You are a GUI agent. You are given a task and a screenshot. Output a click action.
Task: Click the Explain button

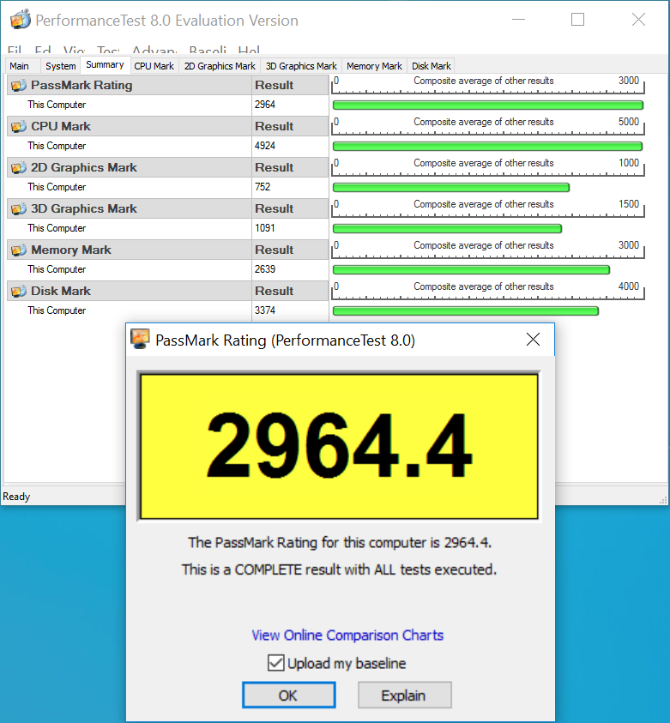(x=404, y=695)
